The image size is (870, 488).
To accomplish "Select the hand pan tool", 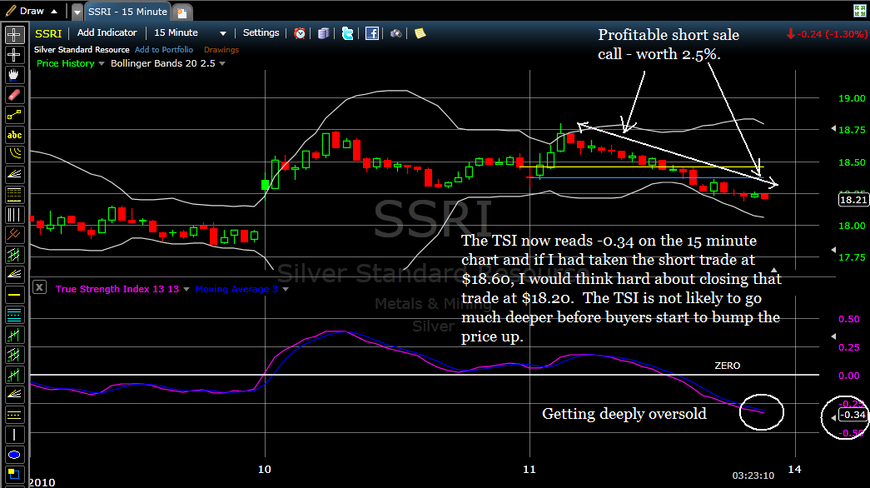I will click(x=14, y=75).
